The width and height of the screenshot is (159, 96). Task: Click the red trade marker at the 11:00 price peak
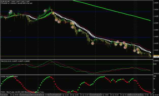45,11
